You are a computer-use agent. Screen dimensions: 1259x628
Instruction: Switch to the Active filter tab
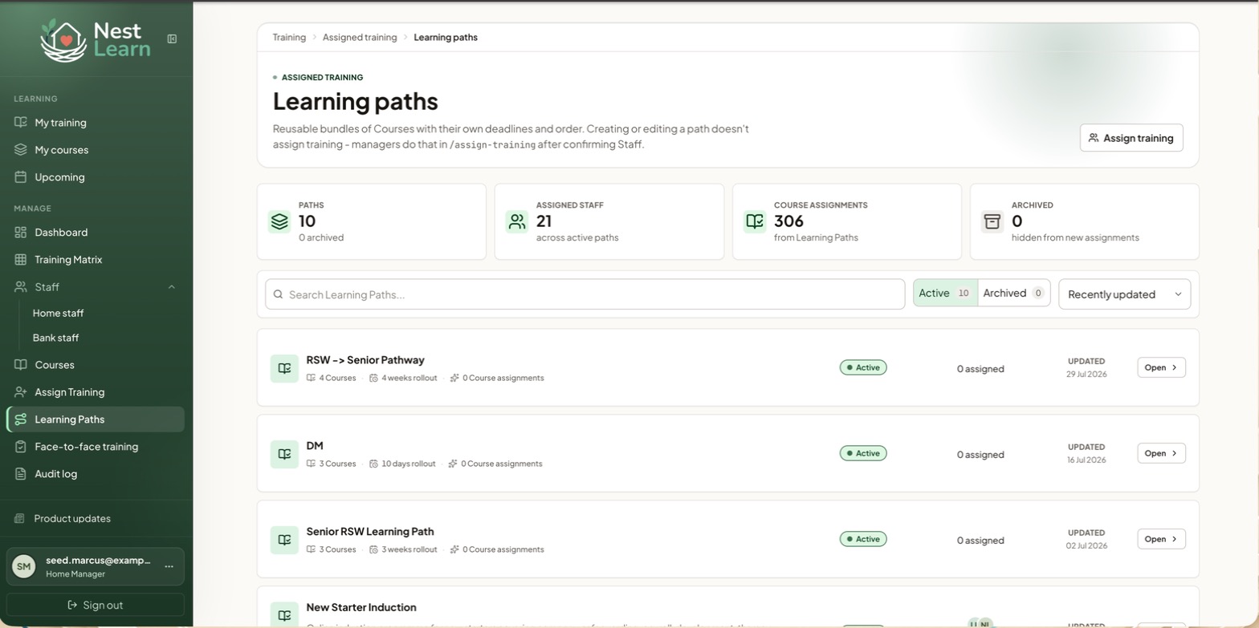pyautogui.click(x=946, y=294)
